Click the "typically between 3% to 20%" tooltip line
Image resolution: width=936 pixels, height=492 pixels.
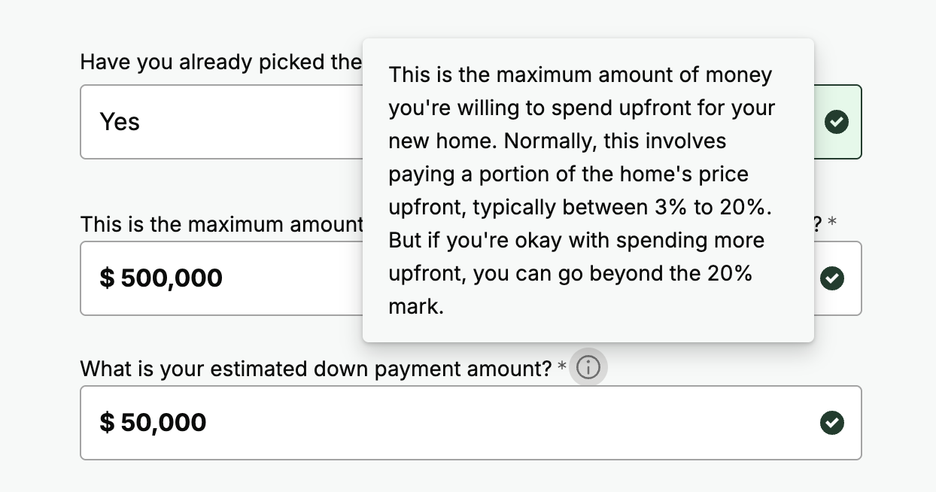pyautogui.click(x=580, y=208)
